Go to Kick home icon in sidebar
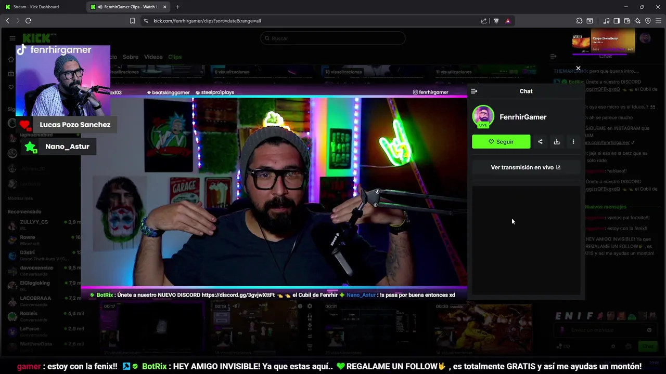Viewport: 666px width, 374px height. pyautogui.click(x=11, y=59)
